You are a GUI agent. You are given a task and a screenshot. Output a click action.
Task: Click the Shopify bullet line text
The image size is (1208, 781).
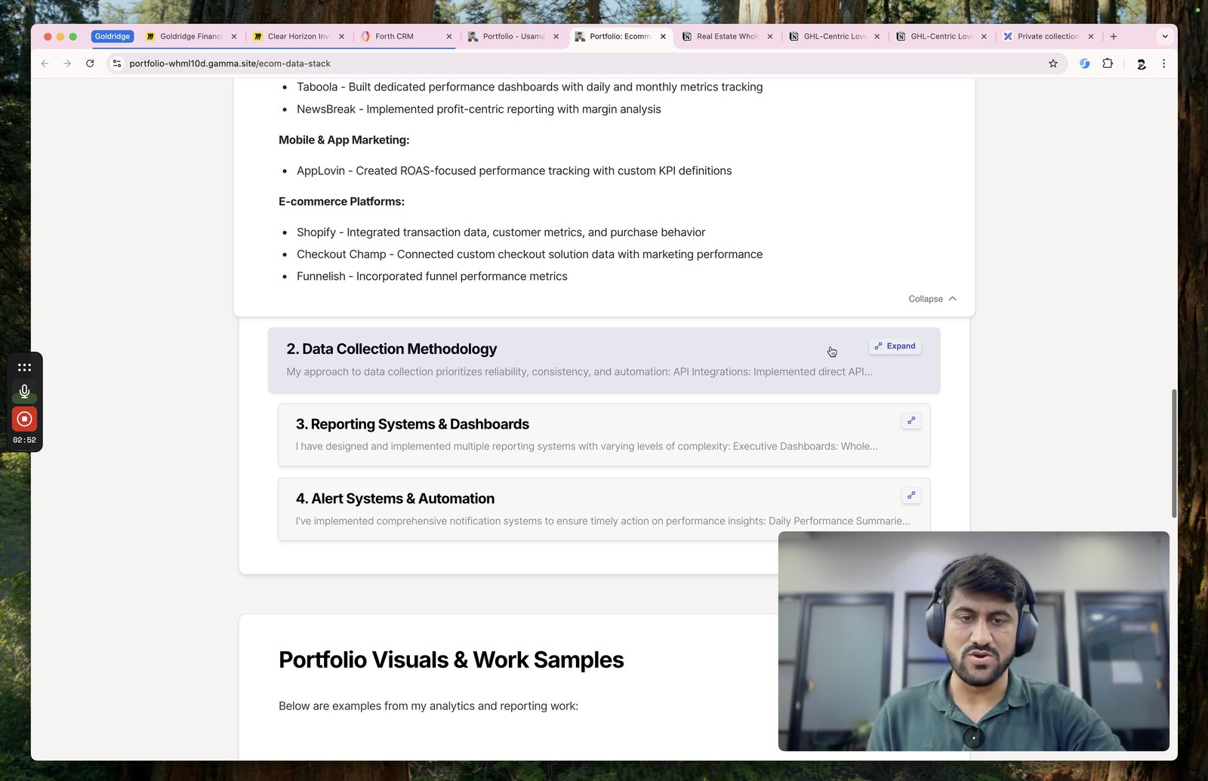501,232
